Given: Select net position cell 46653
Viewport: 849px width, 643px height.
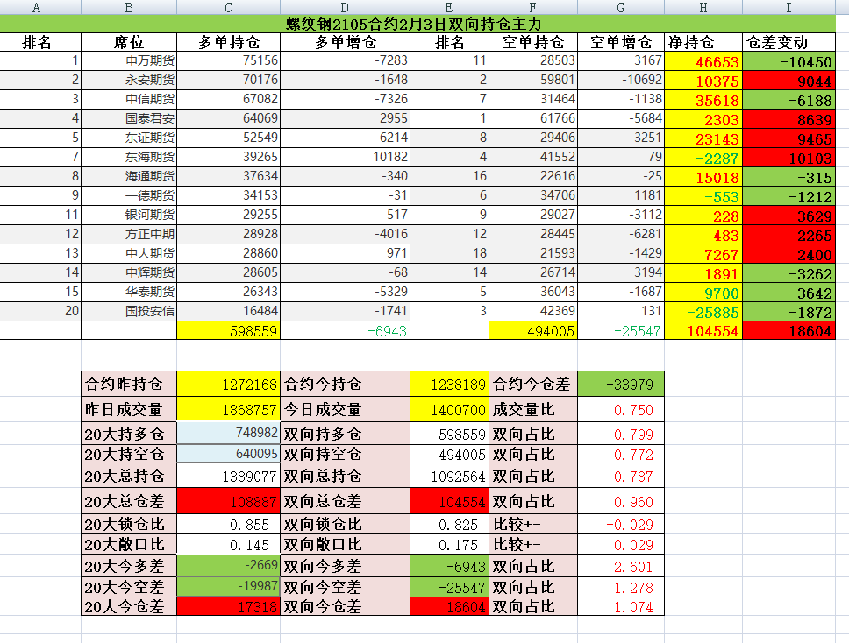Looking at the screenshot, I should coord(703,61).
